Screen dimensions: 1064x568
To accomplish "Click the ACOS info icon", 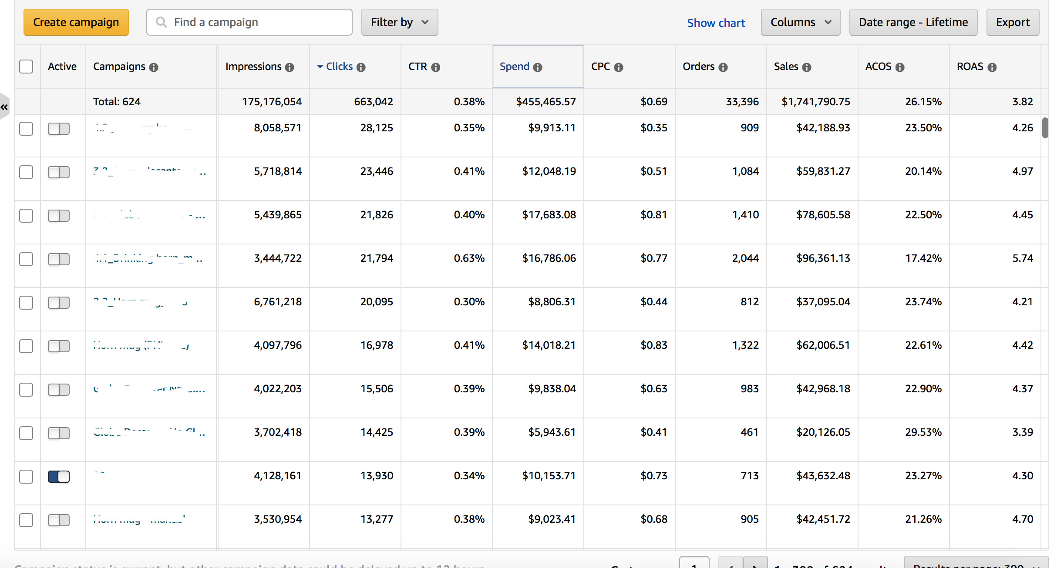I will [x=900, y=67].
